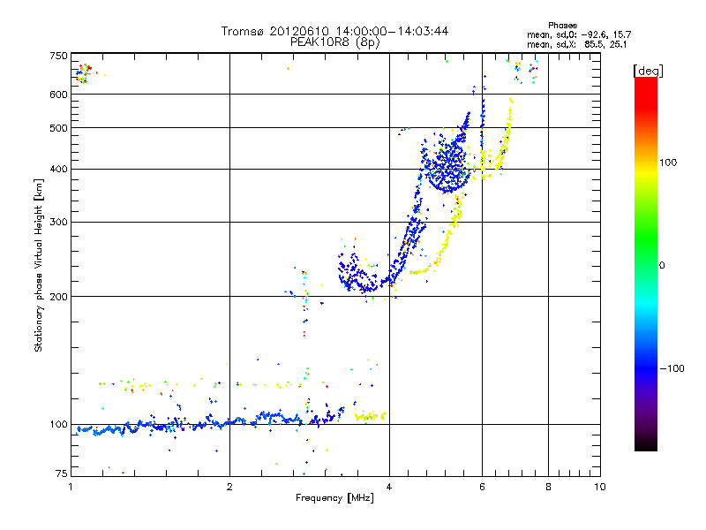Click the phase colorbar gradient

click(x=646, y=263)
